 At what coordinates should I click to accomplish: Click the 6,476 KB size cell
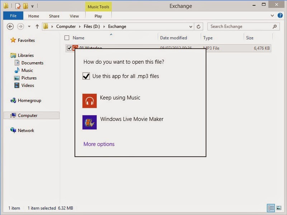point(262,48)
